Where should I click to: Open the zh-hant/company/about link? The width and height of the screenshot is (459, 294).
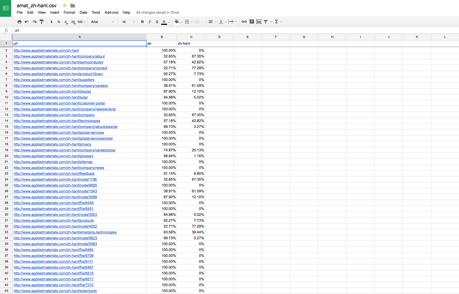pos(59,56)
